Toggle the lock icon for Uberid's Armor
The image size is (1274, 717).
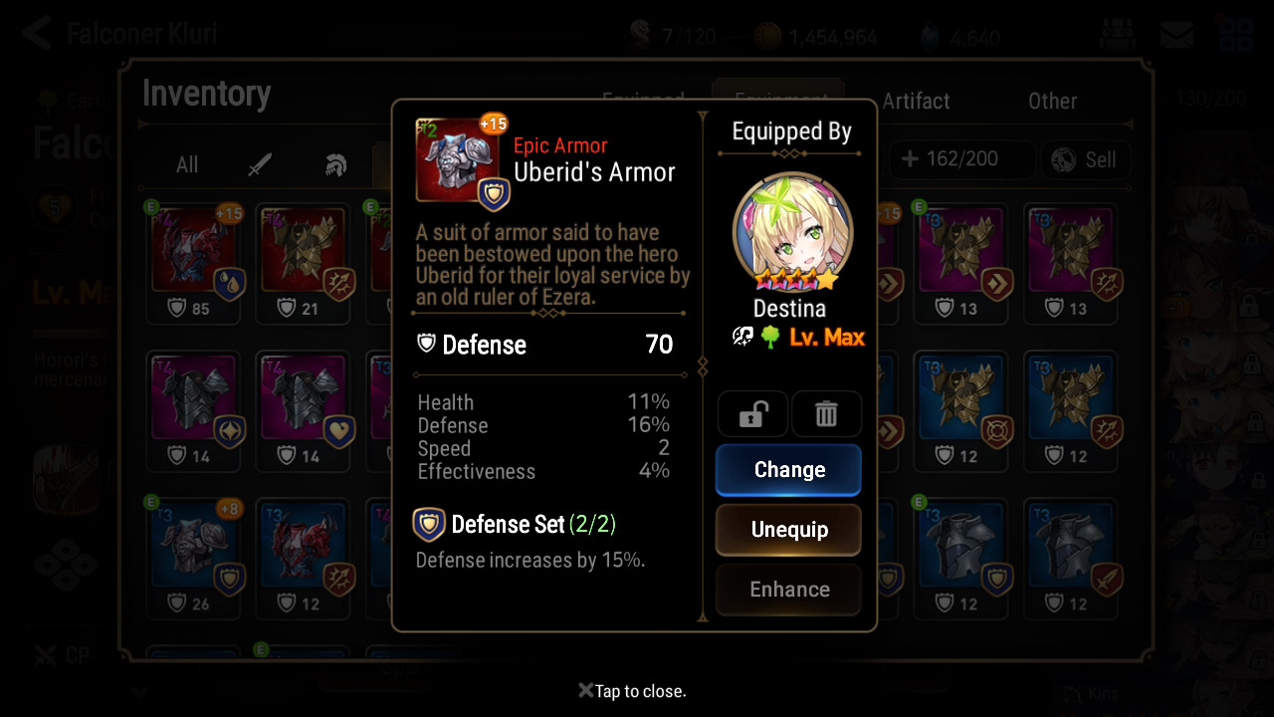[x=752, y=414]
